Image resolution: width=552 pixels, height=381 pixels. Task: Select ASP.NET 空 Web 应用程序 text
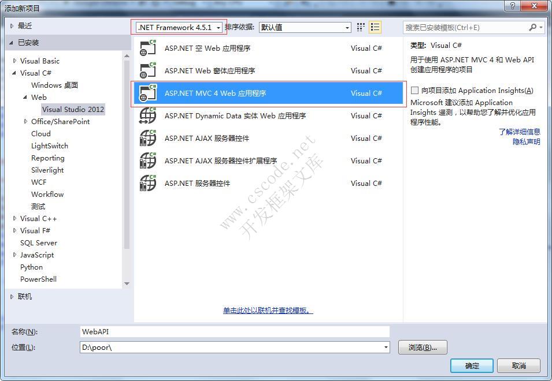click(x=208, y=48)
